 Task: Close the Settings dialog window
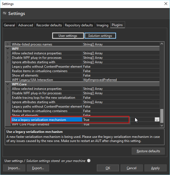[x=166, y=4]
